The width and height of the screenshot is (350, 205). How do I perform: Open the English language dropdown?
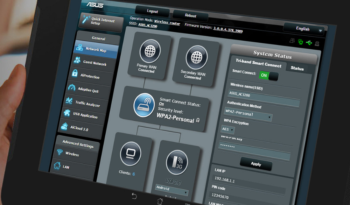coord(304,29)
